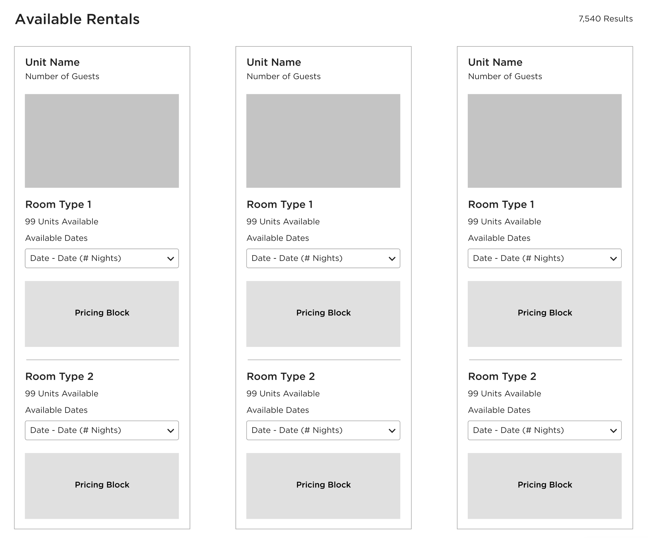Click Room Type 2 heading in third card
The width and height of the screenshot is (648, 538).
(502, 376)
